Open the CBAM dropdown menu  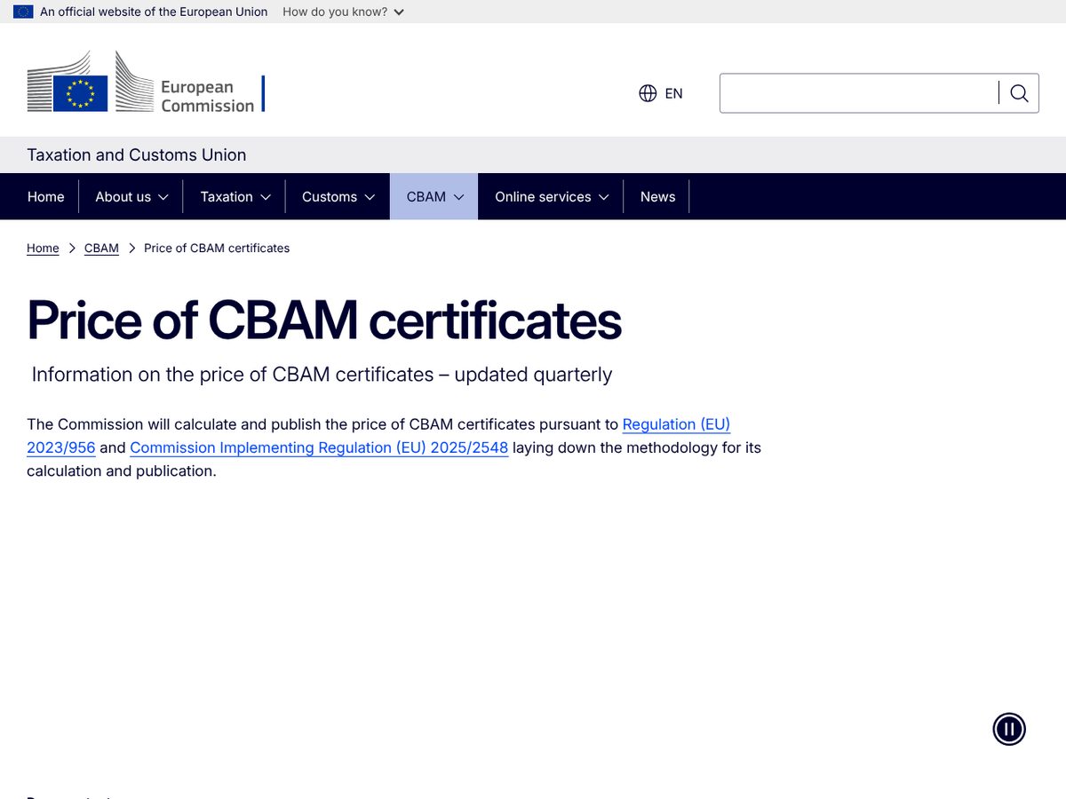pyautogui.click(x=435, y=196)
